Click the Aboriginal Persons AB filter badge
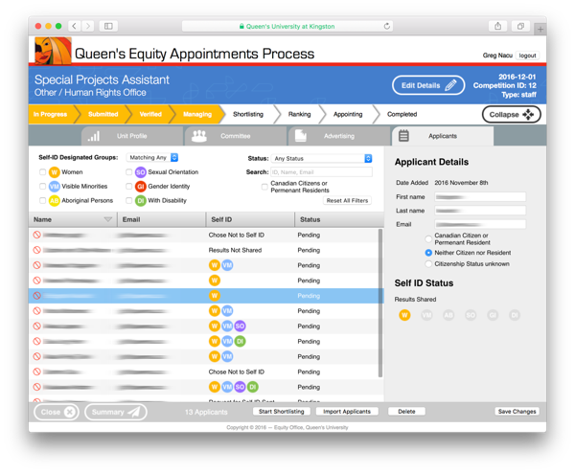The image size is (575, 473). coord(55,200)
